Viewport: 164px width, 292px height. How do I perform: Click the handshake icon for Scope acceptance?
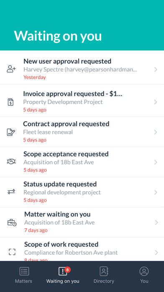tap(11, 162)
